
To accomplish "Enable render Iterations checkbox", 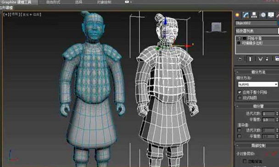I will [240, 130].
